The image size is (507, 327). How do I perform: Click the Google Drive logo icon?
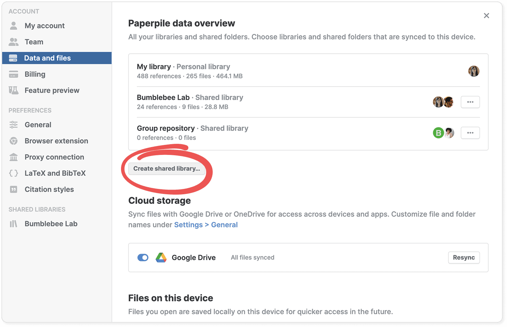(161, 258)
